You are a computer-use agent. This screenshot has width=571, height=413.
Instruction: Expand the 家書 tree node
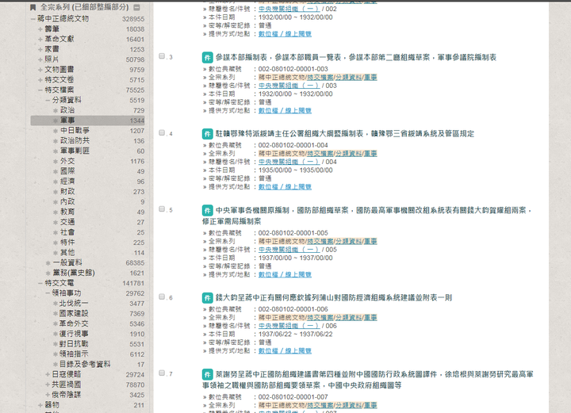(x=40, y=49)
